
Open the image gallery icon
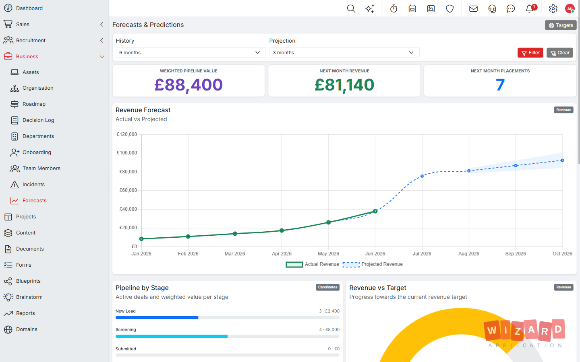click(x=431, y=8)
